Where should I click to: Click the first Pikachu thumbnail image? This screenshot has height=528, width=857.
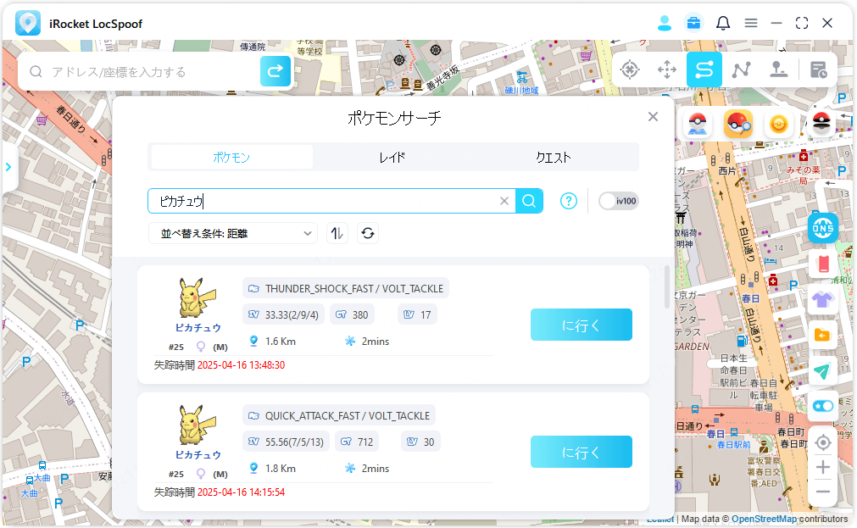(198, 297)
